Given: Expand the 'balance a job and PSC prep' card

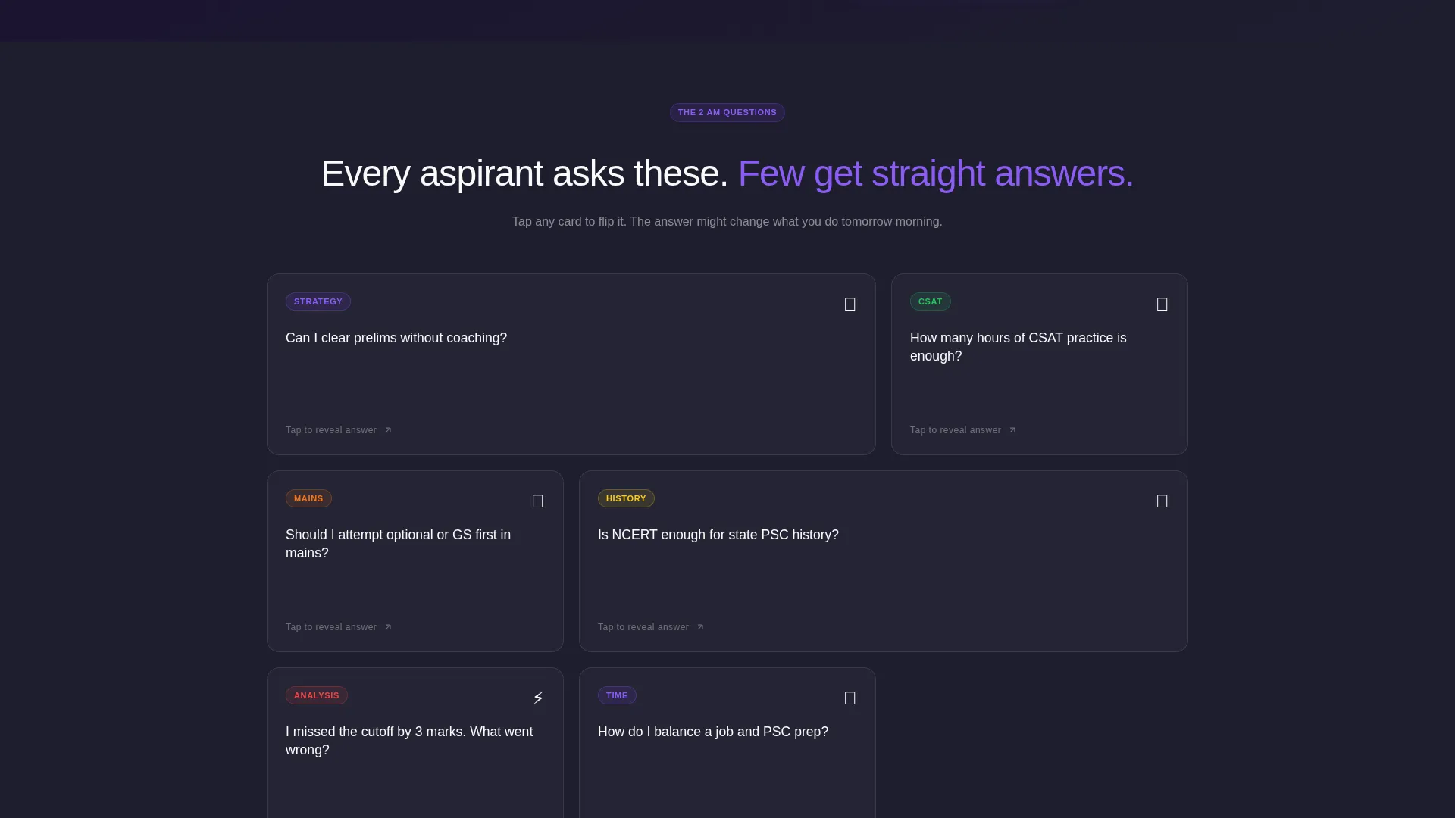Looking at the screenshot, I should 727,743.
